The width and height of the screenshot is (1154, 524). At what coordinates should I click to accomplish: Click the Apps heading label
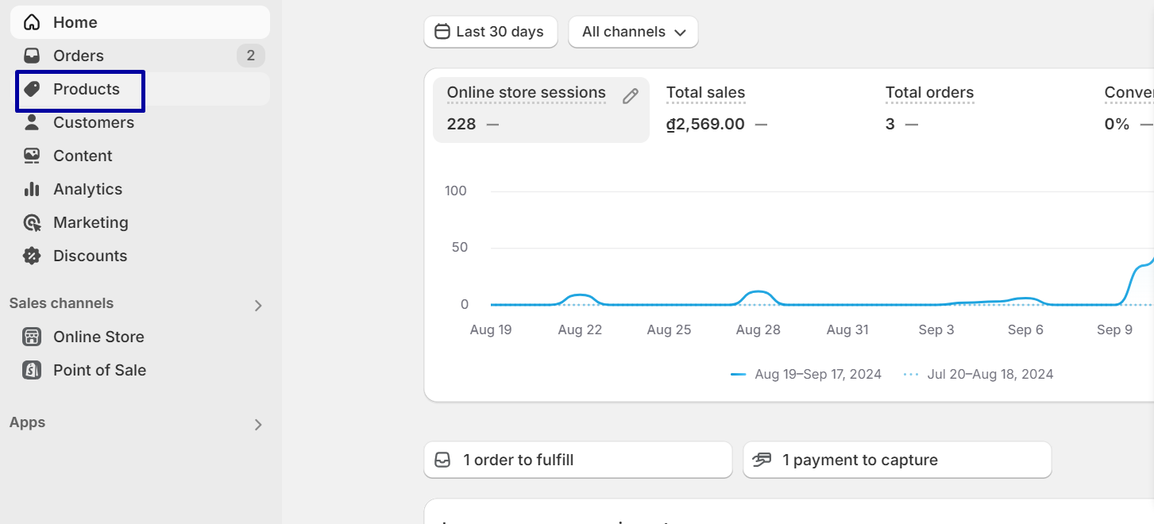[x=27, y=422]
